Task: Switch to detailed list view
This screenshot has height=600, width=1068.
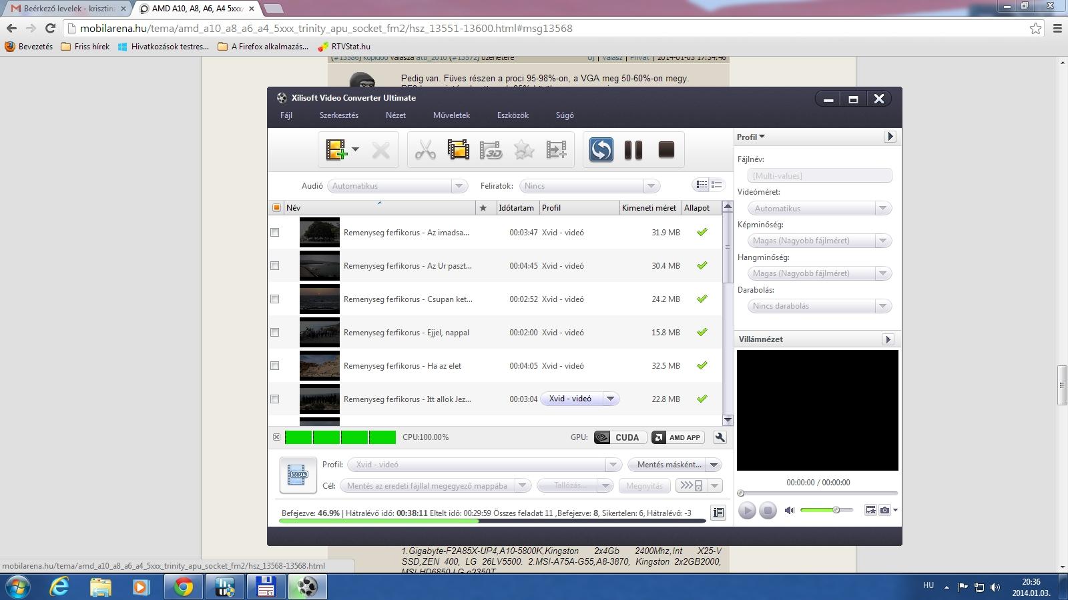Action: click(x=702, y=185)
